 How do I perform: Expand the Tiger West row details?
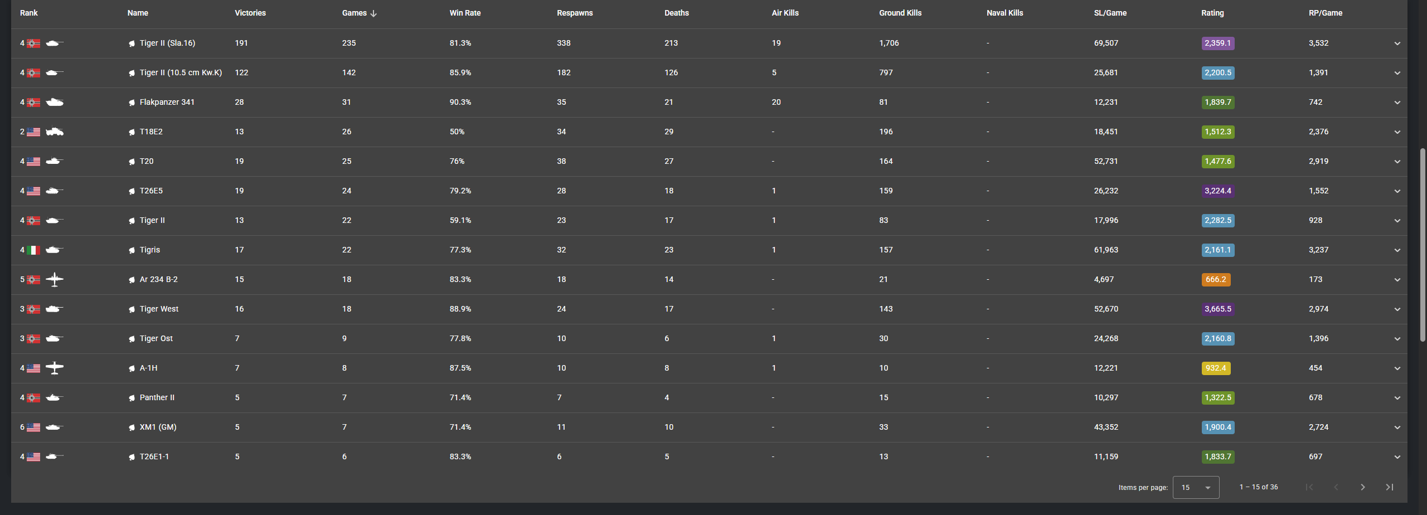pos(1397,309)
